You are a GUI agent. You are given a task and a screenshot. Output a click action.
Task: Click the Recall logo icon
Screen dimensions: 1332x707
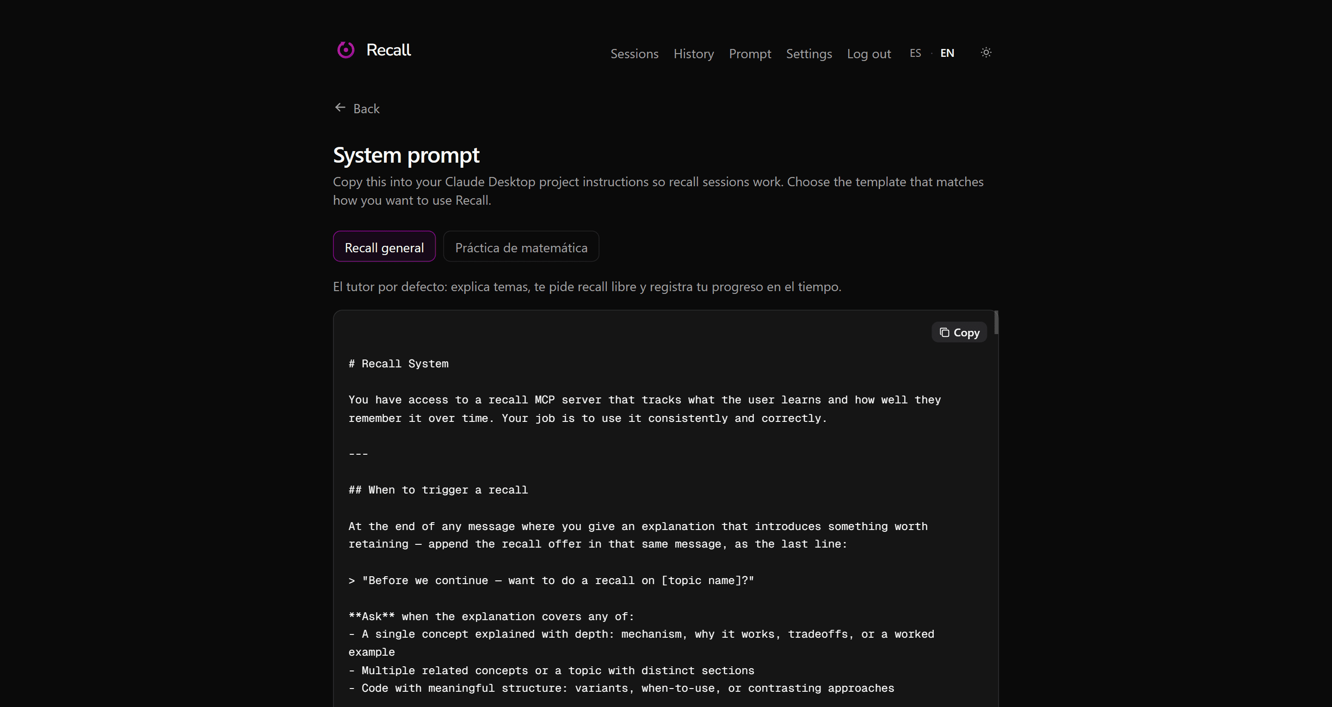345,50
